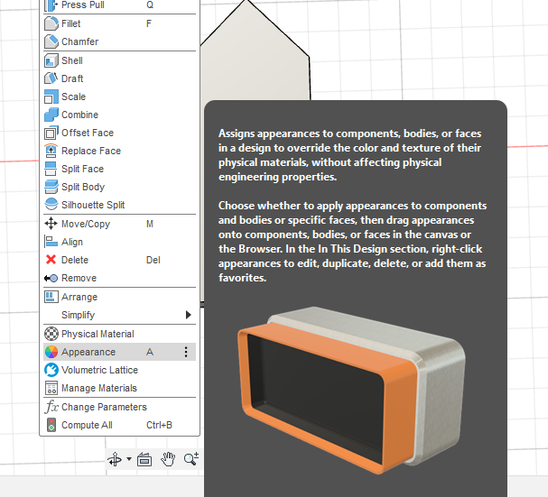
Task: Select the Split Face icon
Action: [51, 169]
